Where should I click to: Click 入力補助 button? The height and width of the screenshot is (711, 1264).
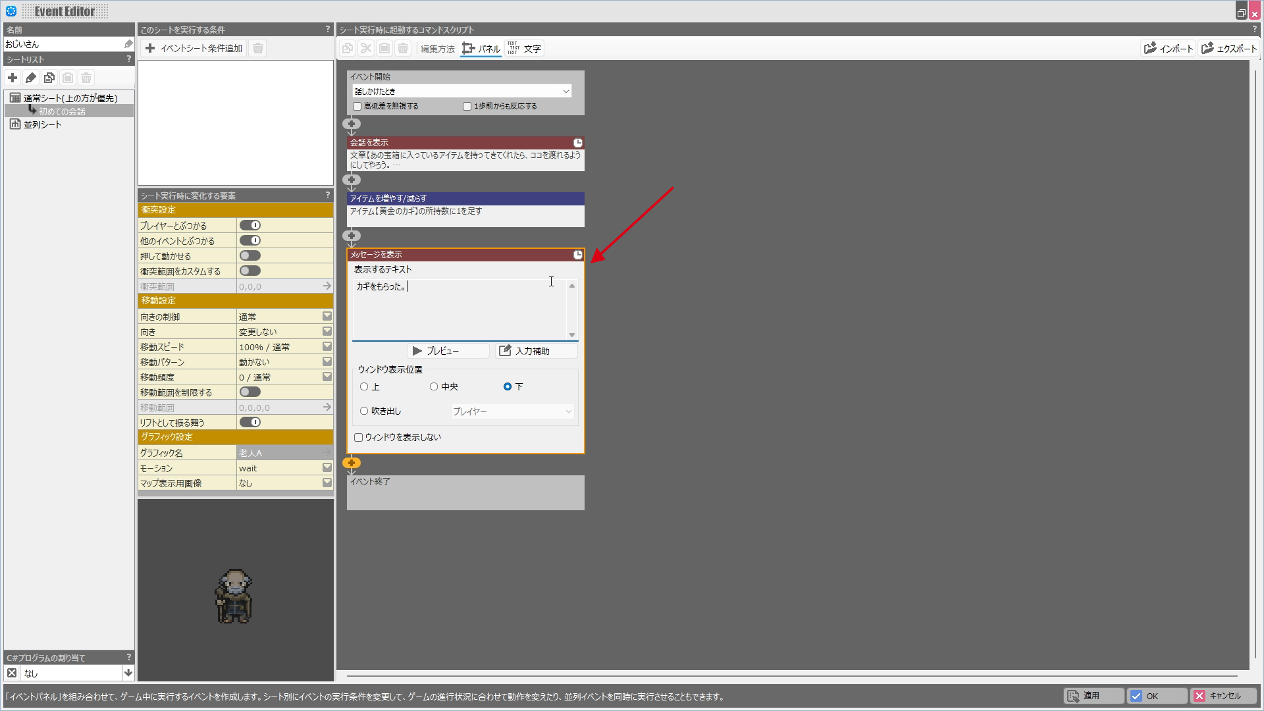tap(537, 351)
